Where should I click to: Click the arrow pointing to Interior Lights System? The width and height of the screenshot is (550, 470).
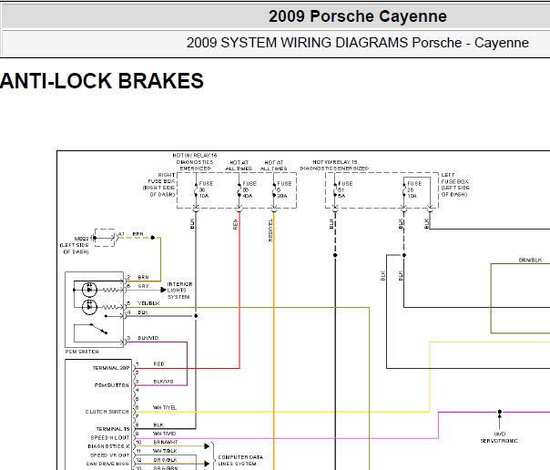coord(164,290)
